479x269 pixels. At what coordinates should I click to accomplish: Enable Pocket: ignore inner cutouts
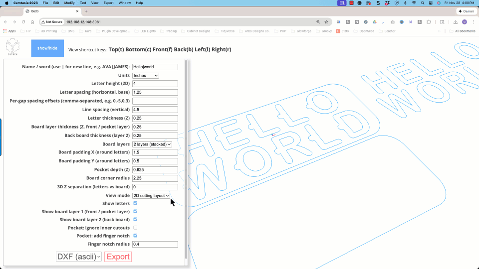[136, 228]
